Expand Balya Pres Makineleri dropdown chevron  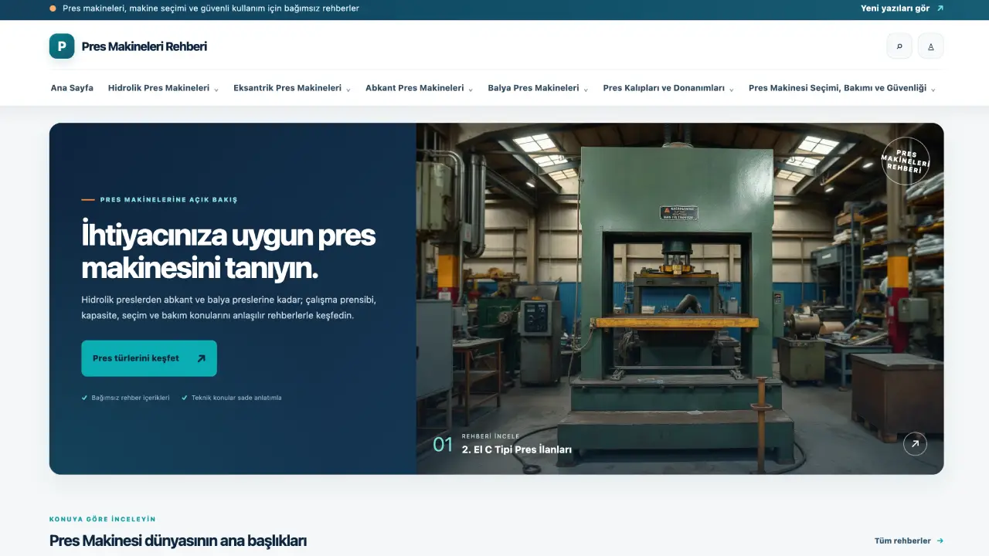point(586,89)
